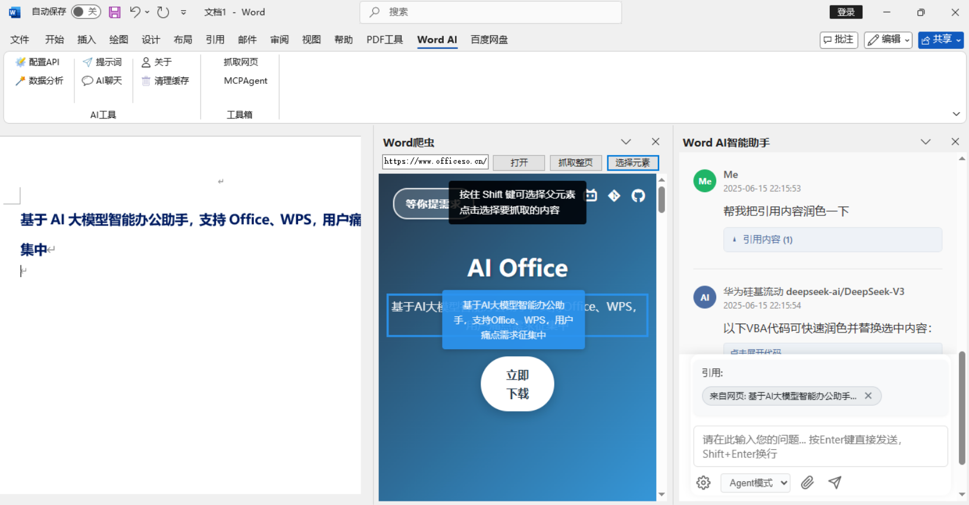Expand the 引用内容 (1) section
The height and width of the screenshot is (505, 969).
pyautogui.click(x=833, y=240)
